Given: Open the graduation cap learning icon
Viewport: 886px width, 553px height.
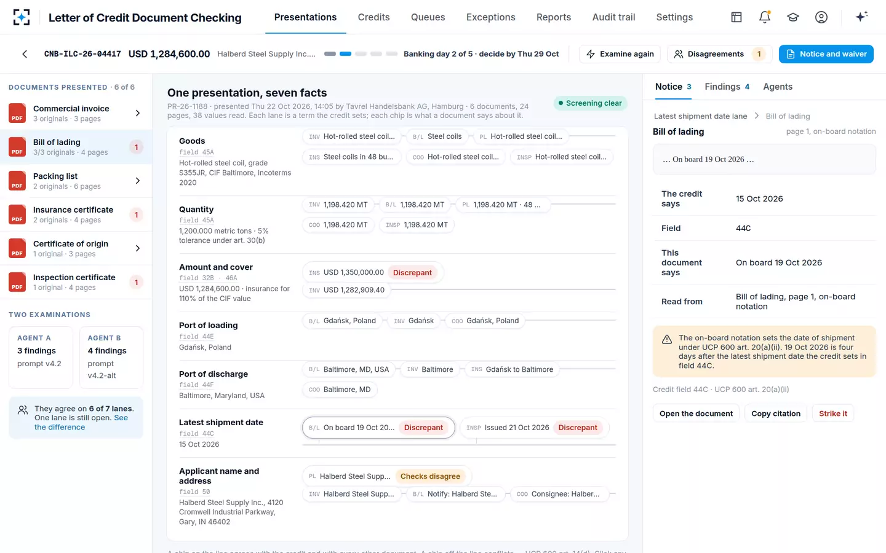Looking at the screenshot, I should (793, 17).
